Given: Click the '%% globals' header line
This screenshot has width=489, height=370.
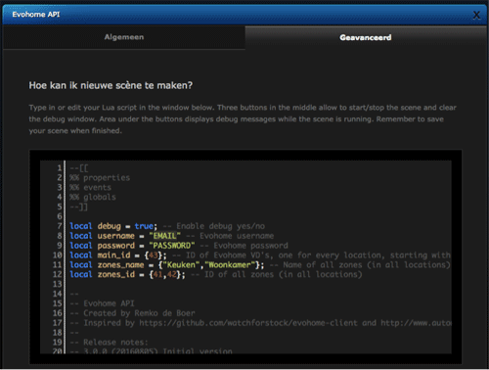Looking at the screenshot, I should (x=93, y=197).
